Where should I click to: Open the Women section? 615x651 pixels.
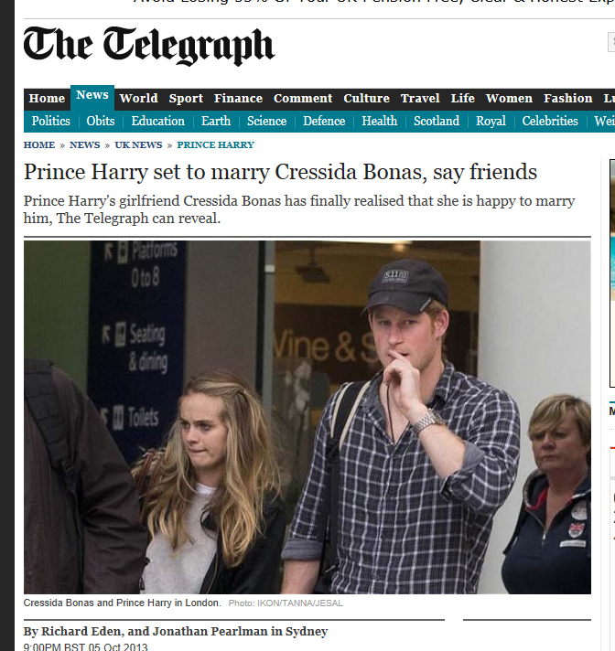pos(509,99)
